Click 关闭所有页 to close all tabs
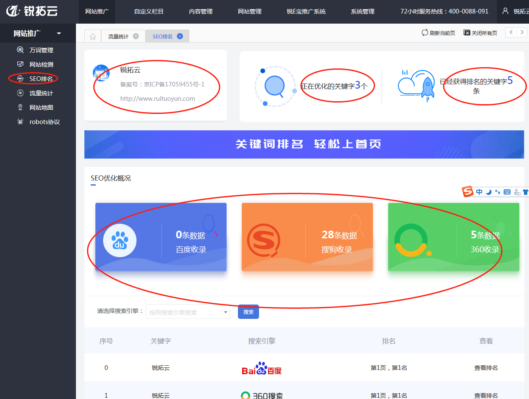Viewport: 529px width, 399px height. [x=480, y=33]
